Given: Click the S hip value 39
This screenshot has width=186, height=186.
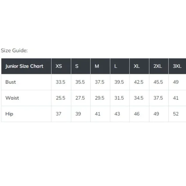Looking at the screenshot, I should tap(78, 114).
